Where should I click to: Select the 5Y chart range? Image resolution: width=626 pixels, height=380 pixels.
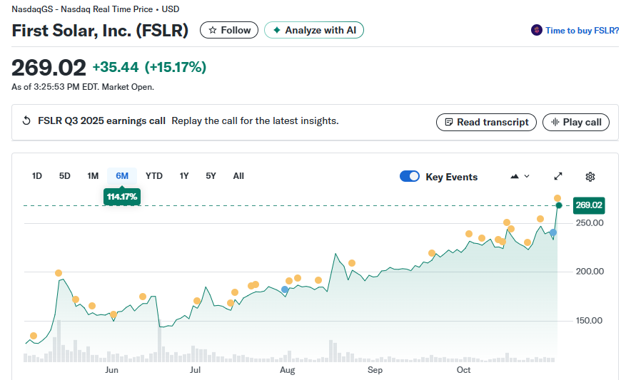tap(211, 176)
